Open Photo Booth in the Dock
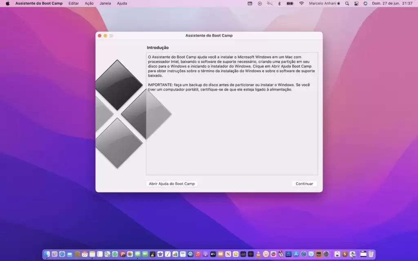The height and width of the screenshot is (261, 418). coord(122,254)
